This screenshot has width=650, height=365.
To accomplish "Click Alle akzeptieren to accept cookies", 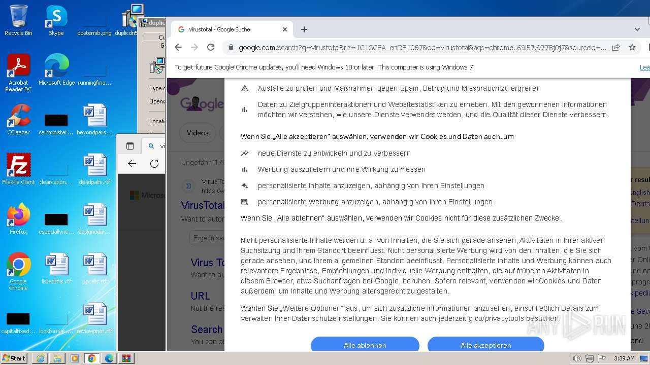I will (x=486, y=345).
